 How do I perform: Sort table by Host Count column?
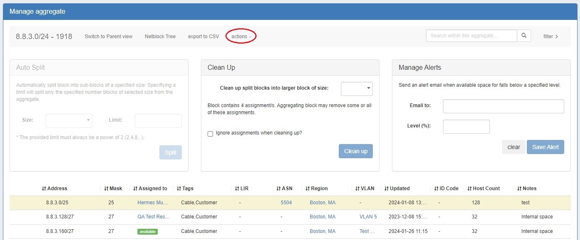point(484,189)
